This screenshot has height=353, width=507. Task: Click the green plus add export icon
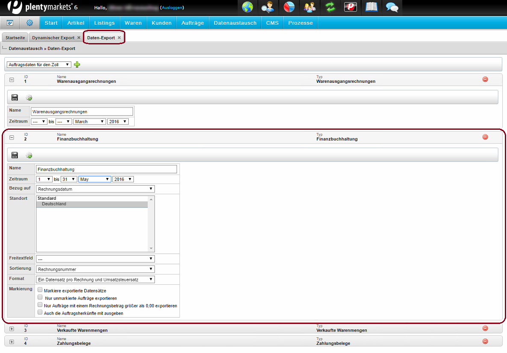(77, 64)
